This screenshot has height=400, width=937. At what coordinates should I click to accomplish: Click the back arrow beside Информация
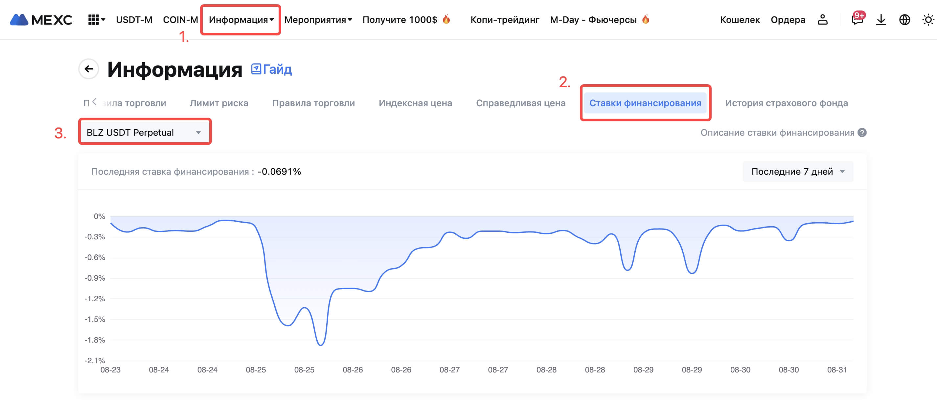89,69
